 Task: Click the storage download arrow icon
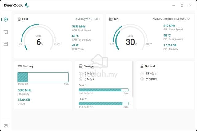pos(81,79)
